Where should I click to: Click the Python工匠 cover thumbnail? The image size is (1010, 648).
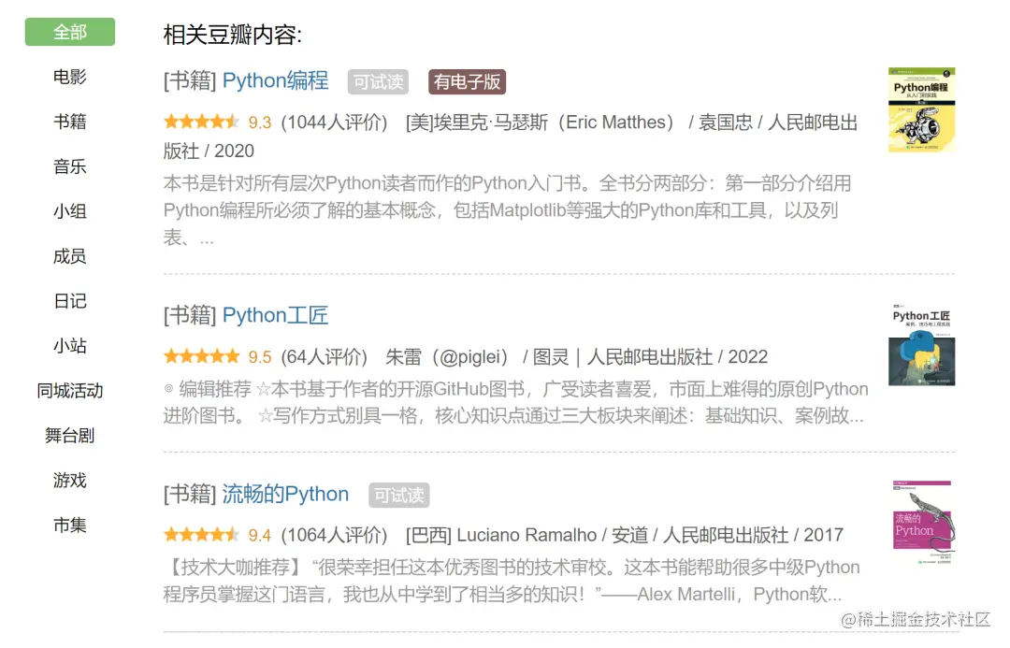(921, 340)
